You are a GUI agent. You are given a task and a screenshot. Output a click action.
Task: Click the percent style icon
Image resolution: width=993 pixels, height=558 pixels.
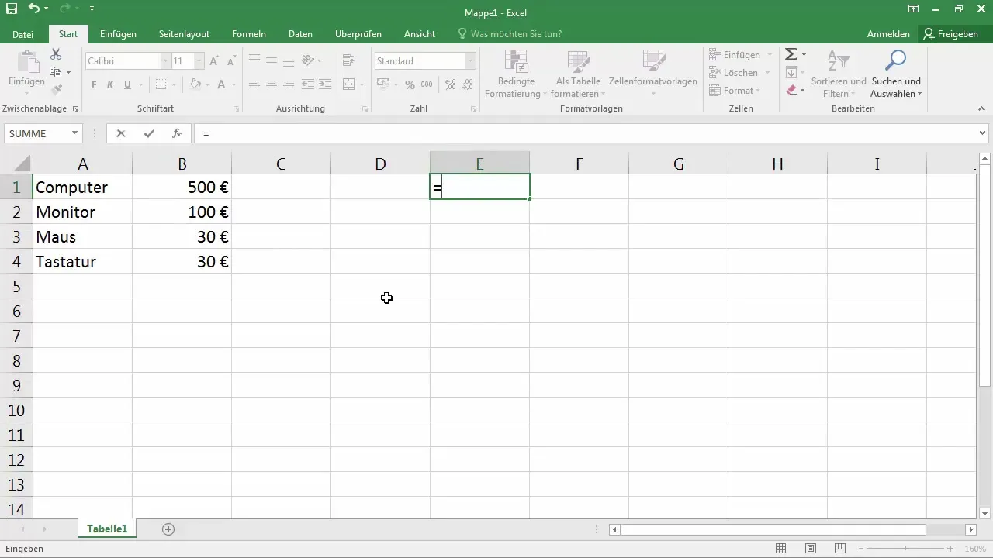[x=410, y=84]
